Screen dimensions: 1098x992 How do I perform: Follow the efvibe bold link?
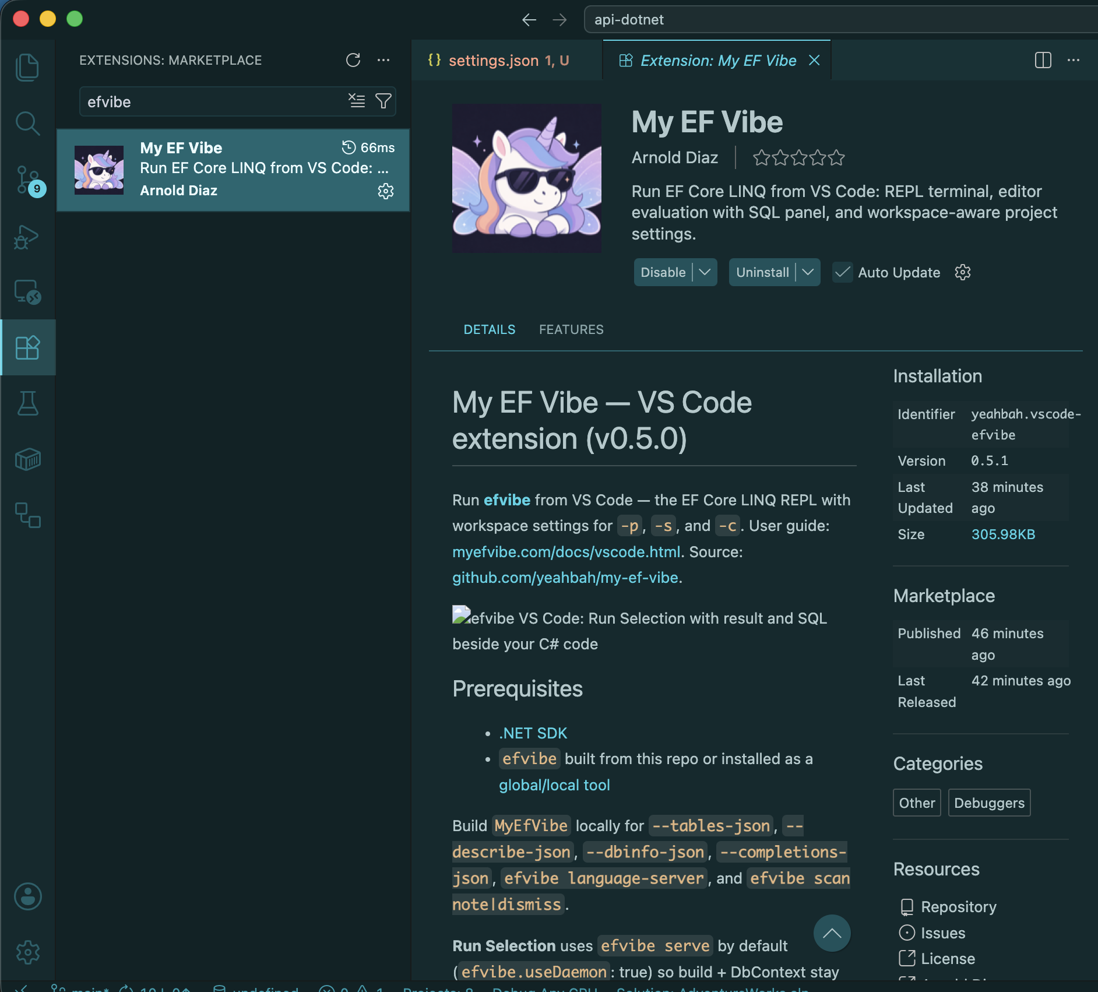[507, 500]
